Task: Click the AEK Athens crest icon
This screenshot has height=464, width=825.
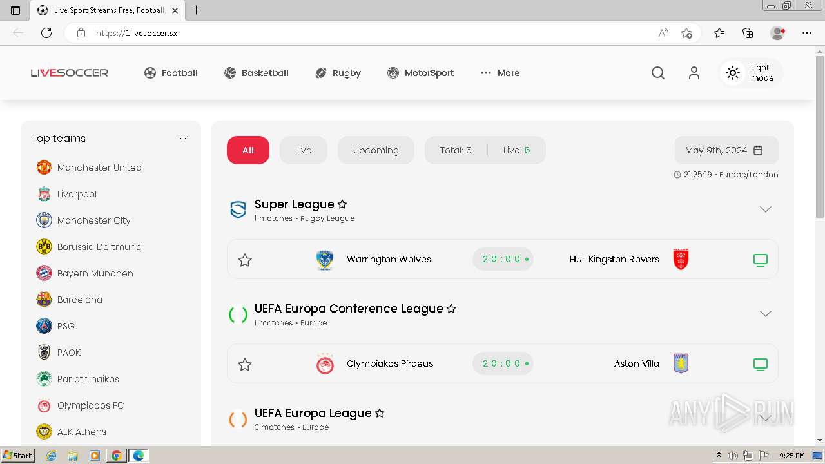Action: coord(44,432)
